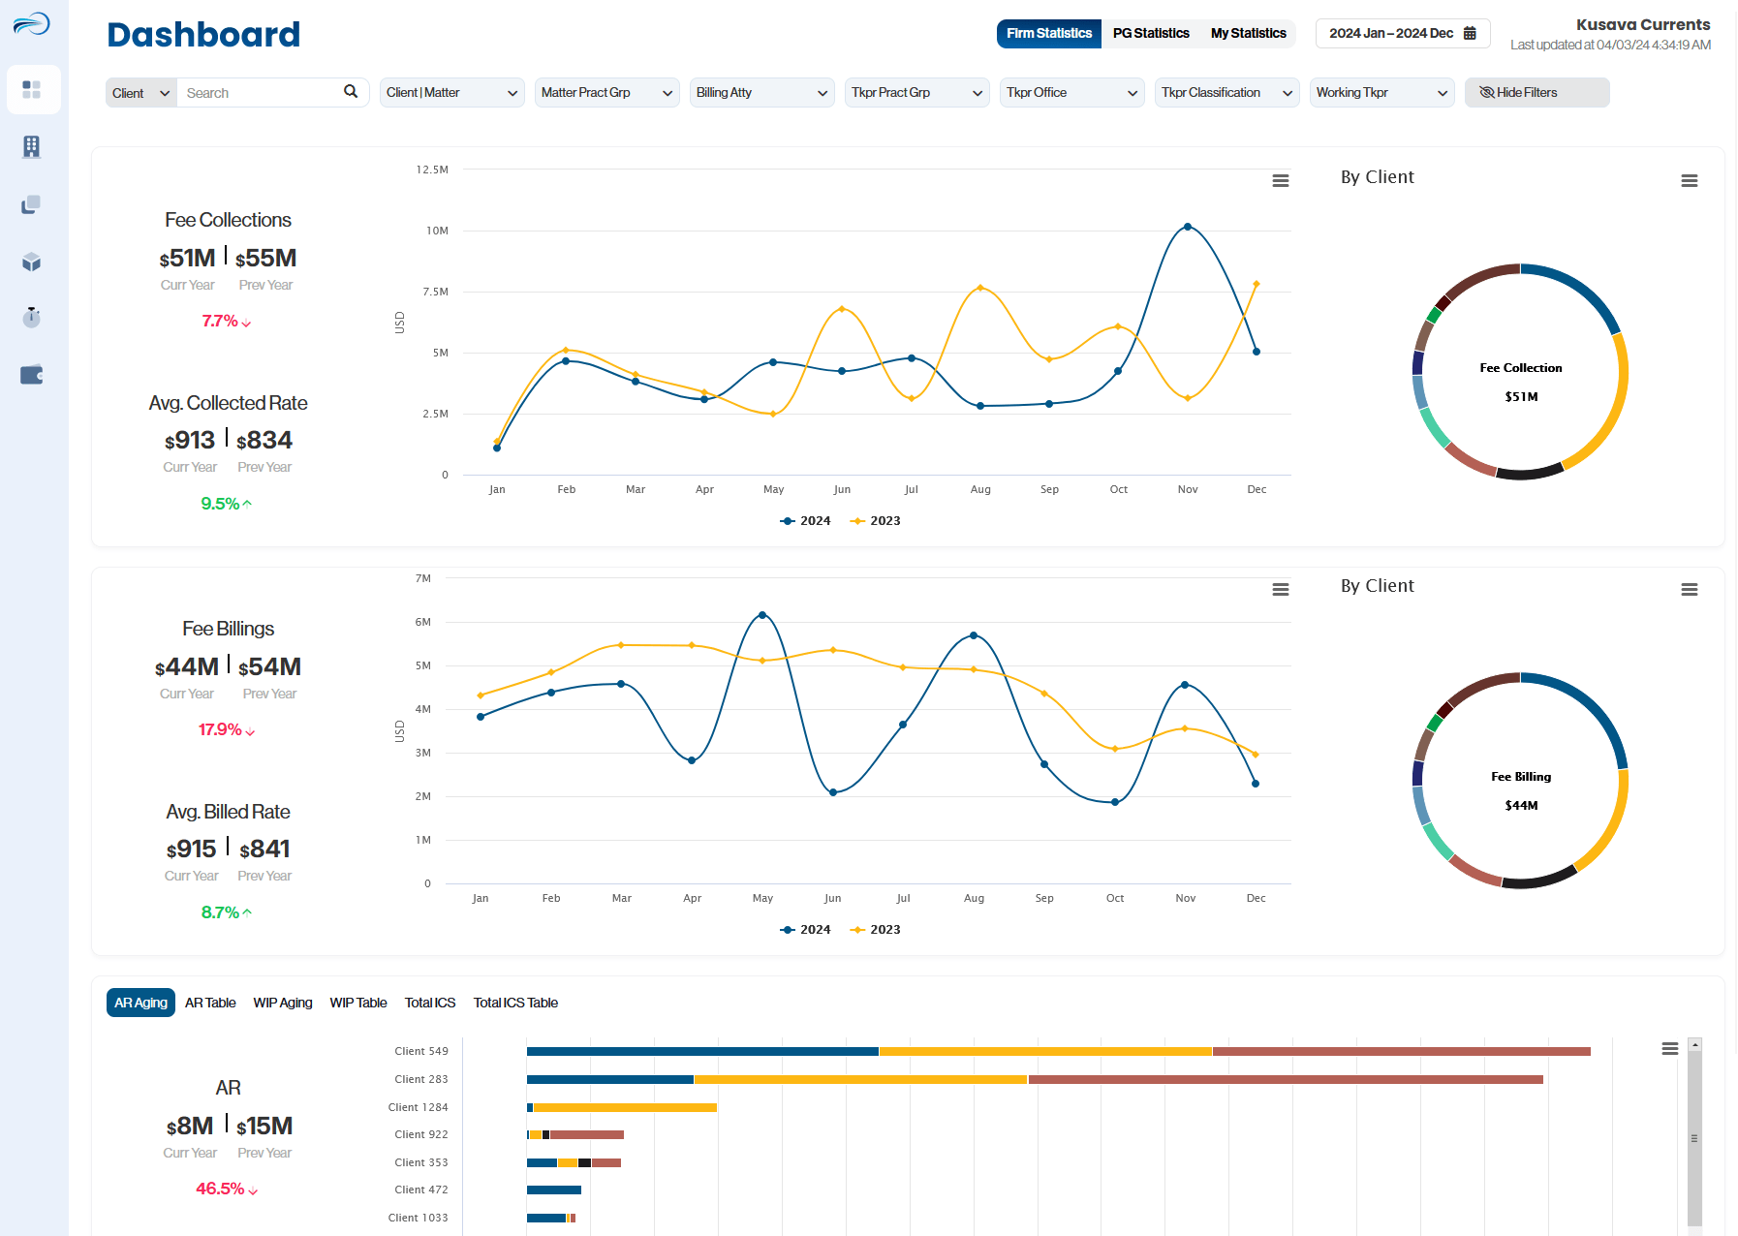Click in the Search input field

point(260,92)
